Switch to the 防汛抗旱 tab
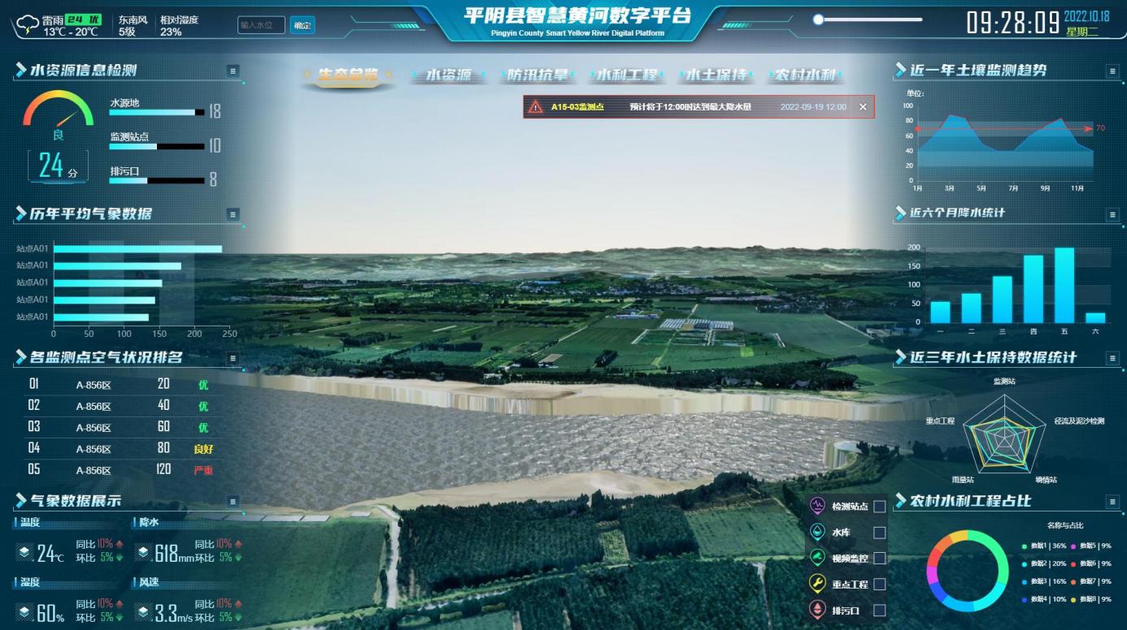 click(537, 75)
